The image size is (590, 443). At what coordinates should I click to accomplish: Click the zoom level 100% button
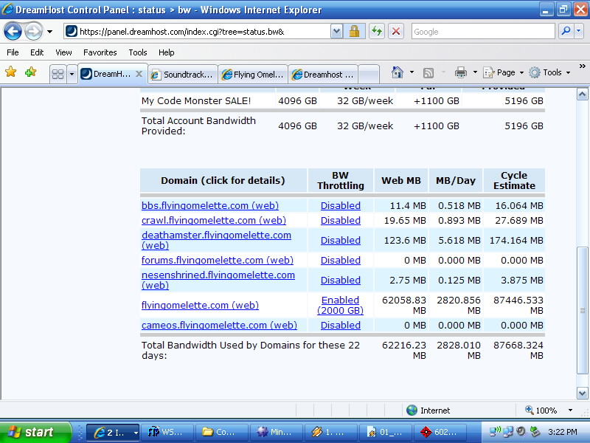coord(541,411)
